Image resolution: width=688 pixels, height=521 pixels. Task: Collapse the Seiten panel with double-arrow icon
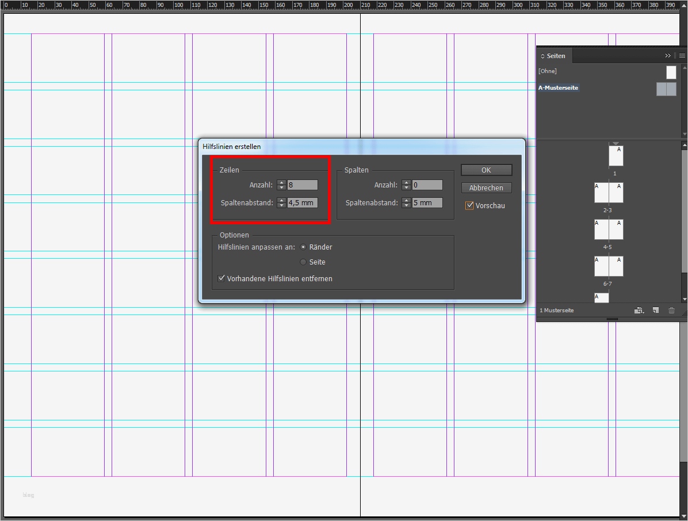(x=668, y=56)
